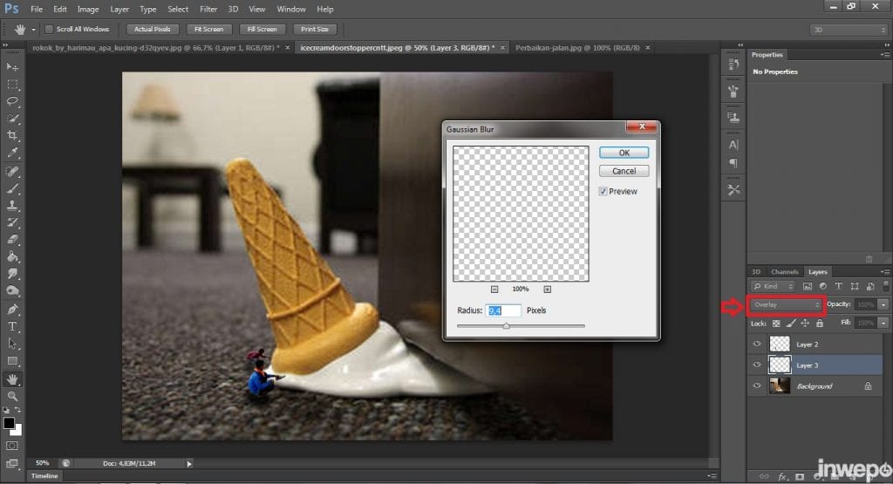Image resolution: width=893 pixels, height=484 pixels.
Task: Uncheck the Preview checkbox
Action: (x=603, y=191)
